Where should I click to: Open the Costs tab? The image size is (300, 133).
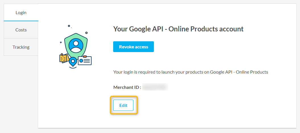coord(21,30)
